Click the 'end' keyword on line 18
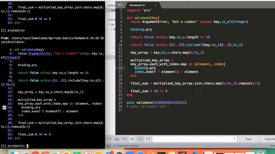Image resolution: width=275 pixels, height=154 pixels. click(x=134, y=76)
